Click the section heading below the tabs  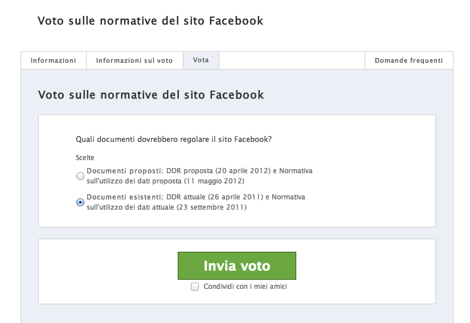coord(151,95)
